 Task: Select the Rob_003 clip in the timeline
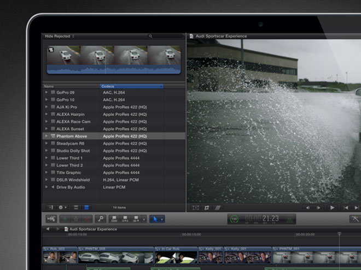[x=60, y=255]
